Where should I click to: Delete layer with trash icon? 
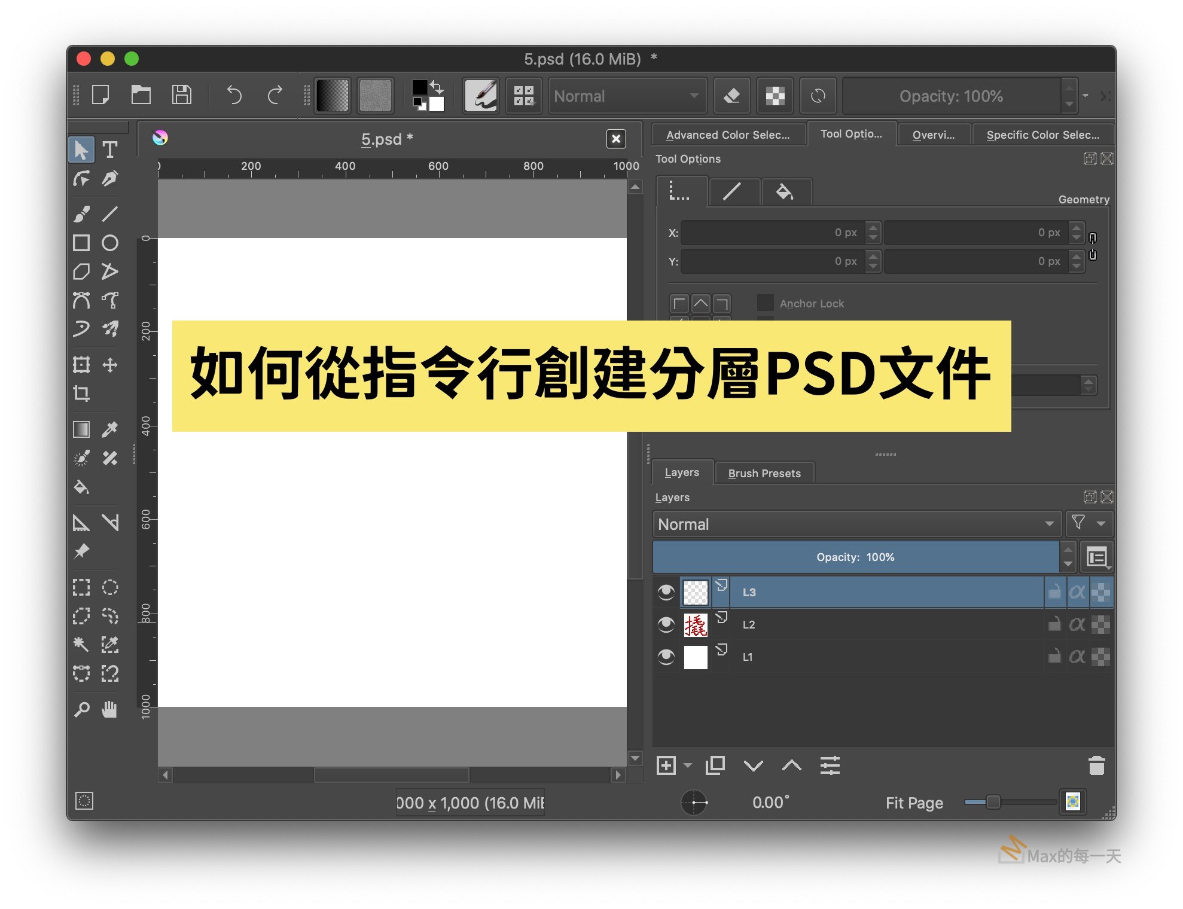(1096, 765)
